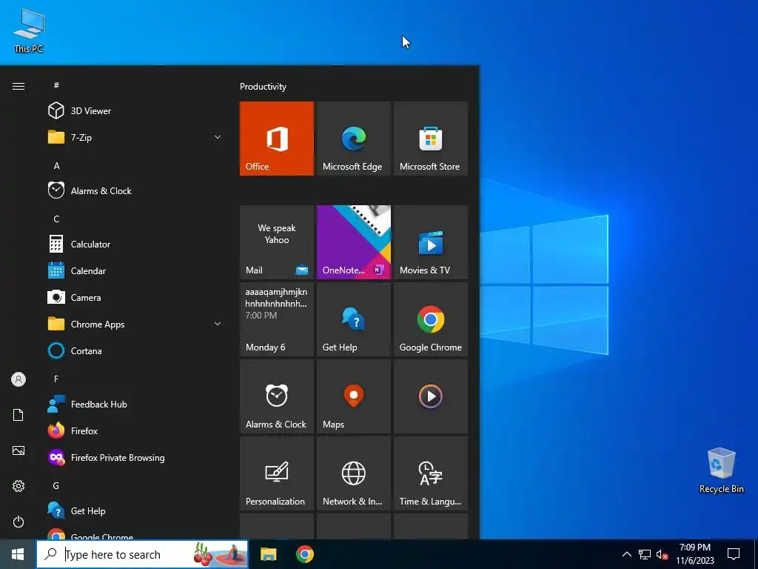The height and width of the screenshot is (569, 758).
Task: Open Settings gear in Start sidebar
Action: pyautogui.click(x=19, y=486)
